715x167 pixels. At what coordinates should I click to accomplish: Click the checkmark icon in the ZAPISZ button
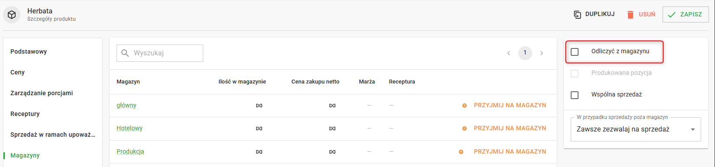click(x=672, y=15)
